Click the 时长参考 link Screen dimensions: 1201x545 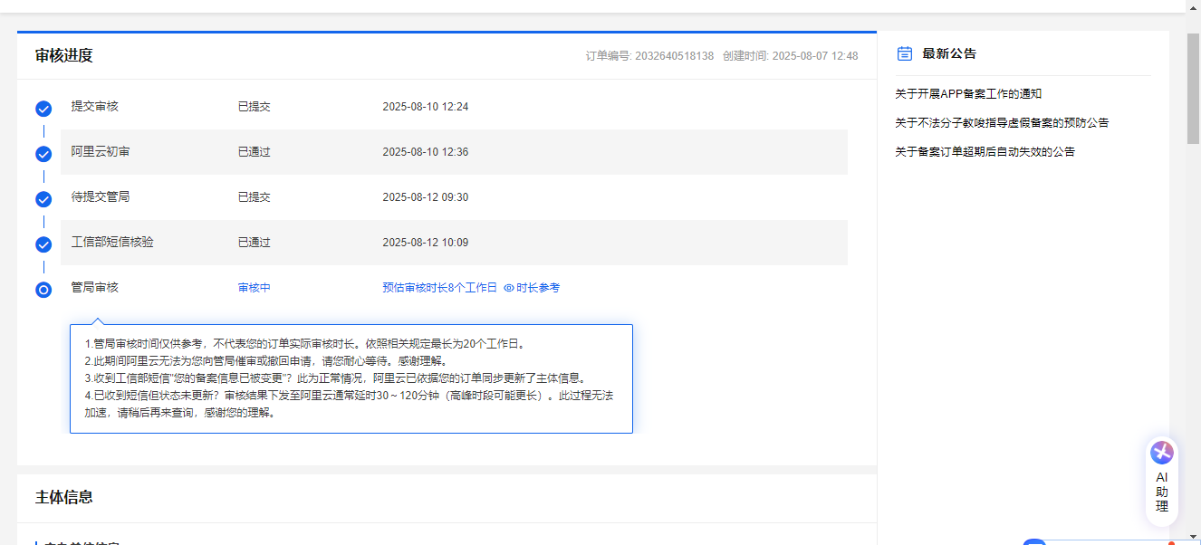[538, 288]
